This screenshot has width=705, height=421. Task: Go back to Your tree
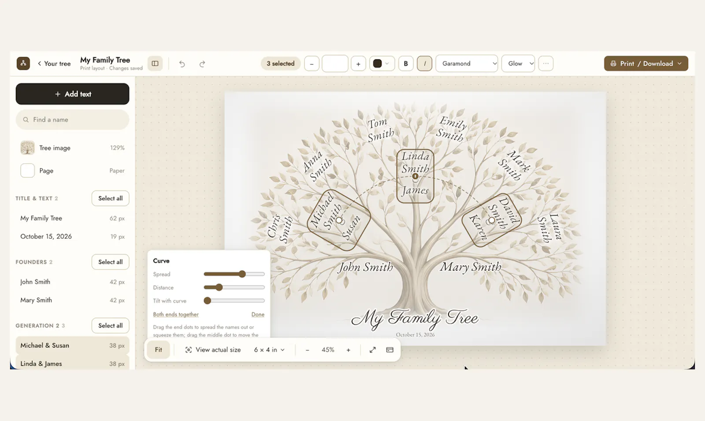coord(54,63)
